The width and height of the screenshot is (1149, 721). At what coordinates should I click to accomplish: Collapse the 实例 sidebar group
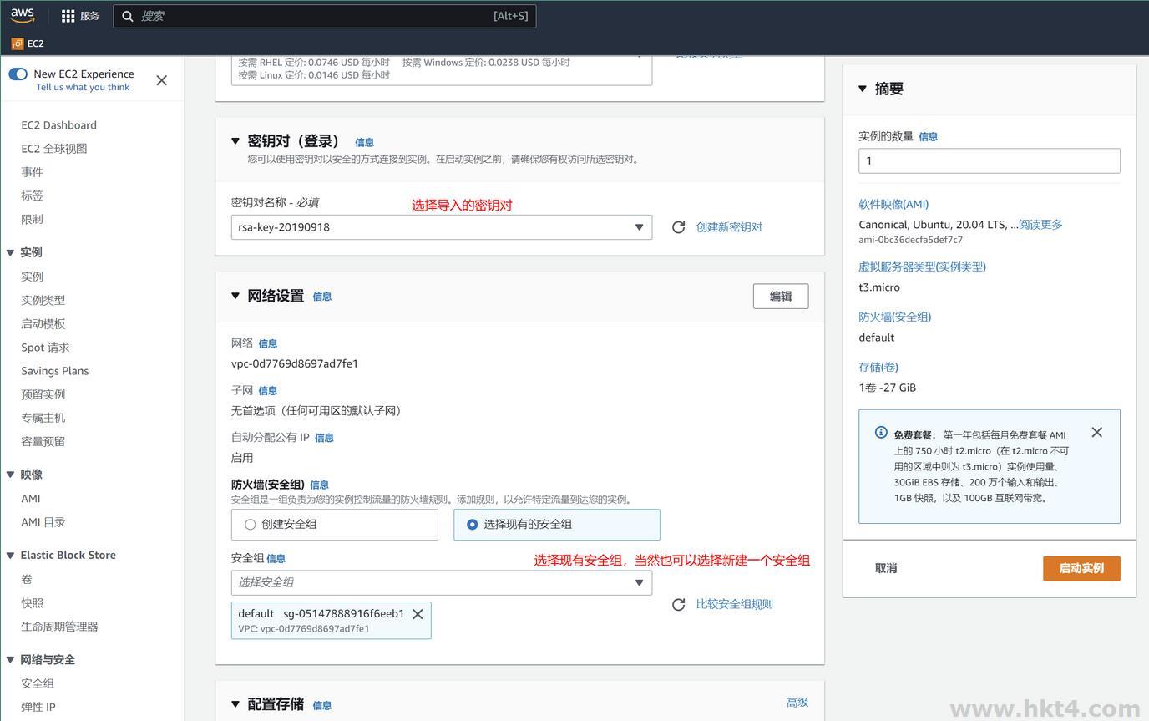coord(10,252)
